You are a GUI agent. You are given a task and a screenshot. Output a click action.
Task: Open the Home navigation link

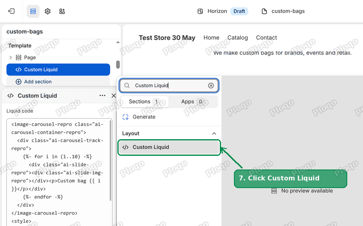[211, 38]
